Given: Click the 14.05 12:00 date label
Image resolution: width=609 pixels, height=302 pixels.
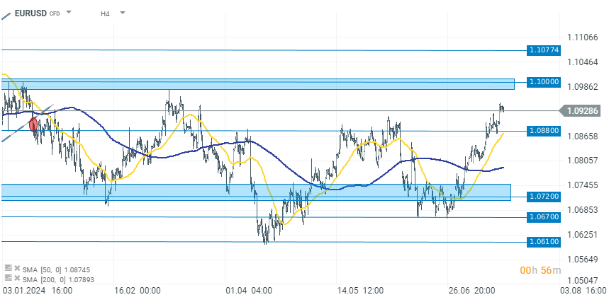Looking at the screenshot, I should pyautogui.click(x=360, y=291).
